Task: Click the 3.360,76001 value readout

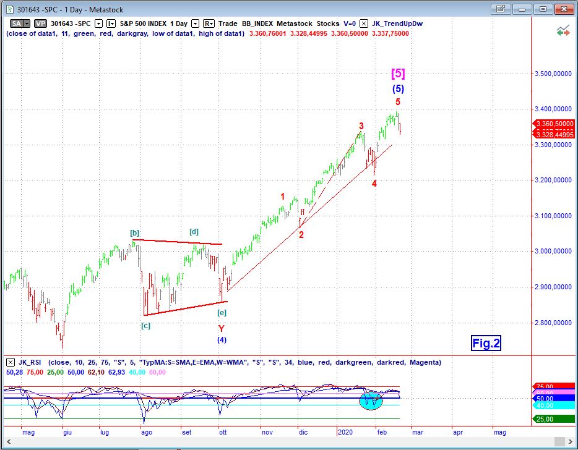Action: [267, 33]
